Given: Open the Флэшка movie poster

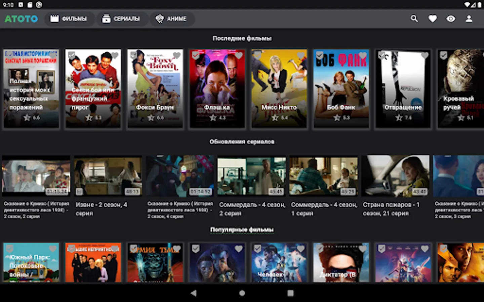Looking at the screenshot, I should 217,89.
